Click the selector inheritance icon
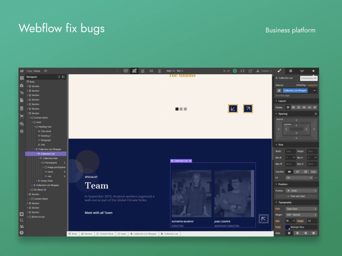342x256 pixels. click(279, 90)
